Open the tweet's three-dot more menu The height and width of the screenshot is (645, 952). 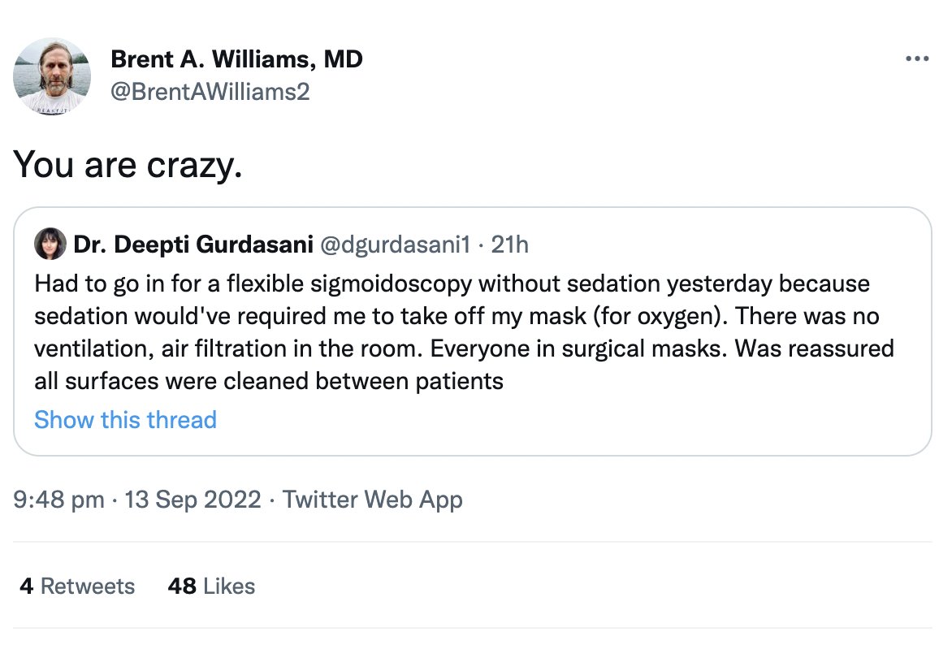point(916,59)
